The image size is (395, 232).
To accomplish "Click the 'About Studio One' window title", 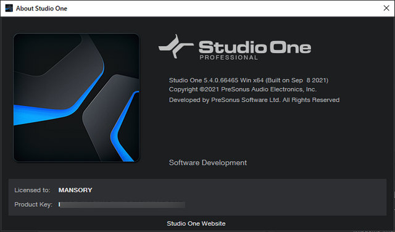I will tap(41, 8).
